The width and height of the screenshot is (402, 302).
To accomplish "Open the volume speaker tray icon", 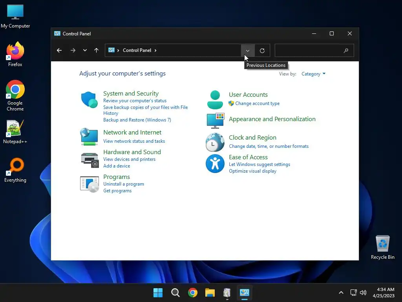I will tap(363, 293).
